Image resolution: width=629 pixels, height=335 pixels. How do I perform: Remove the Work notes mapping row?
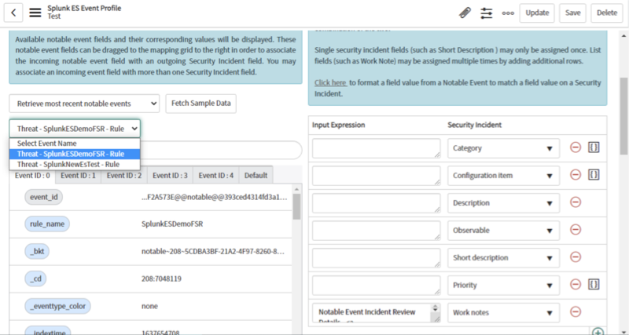(x=576, y=311)
